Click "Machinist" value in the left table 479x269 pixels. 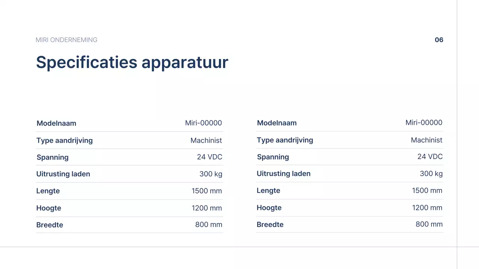click(206, 140)
